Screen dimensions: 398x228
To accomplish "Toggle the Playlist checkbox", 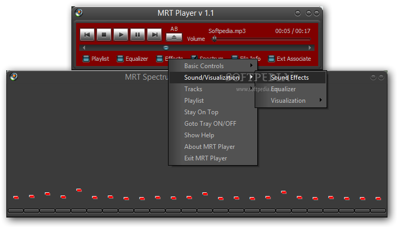I will pos(86,59).
